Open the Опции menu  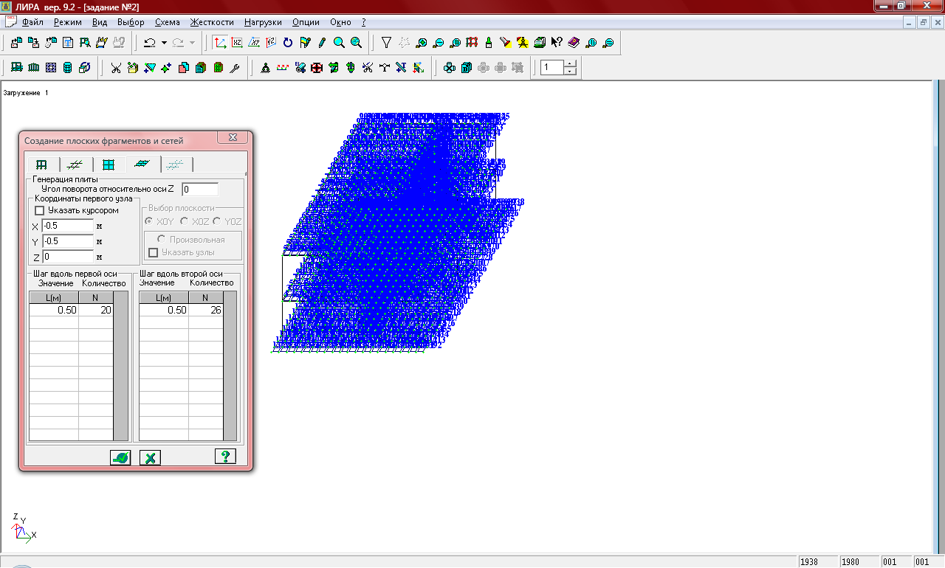pyautogui.click(x=306, y=22)
